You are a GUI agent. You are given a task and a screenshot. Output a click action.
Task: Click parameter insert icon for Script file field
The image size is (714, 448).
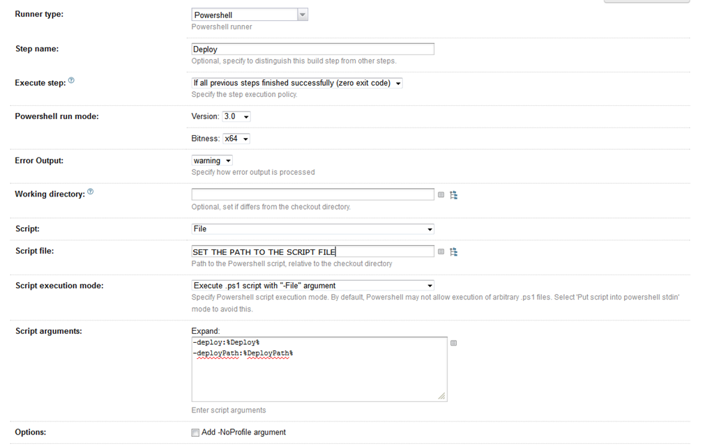click(x=441, y=252)
